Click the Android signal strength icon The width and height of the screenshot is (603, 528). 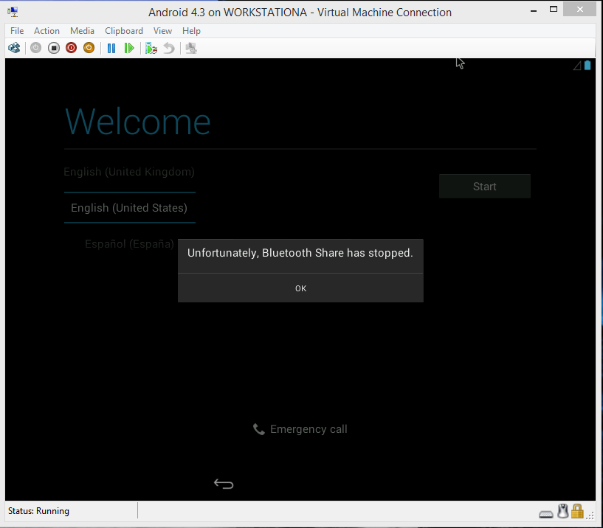[577, 66]
